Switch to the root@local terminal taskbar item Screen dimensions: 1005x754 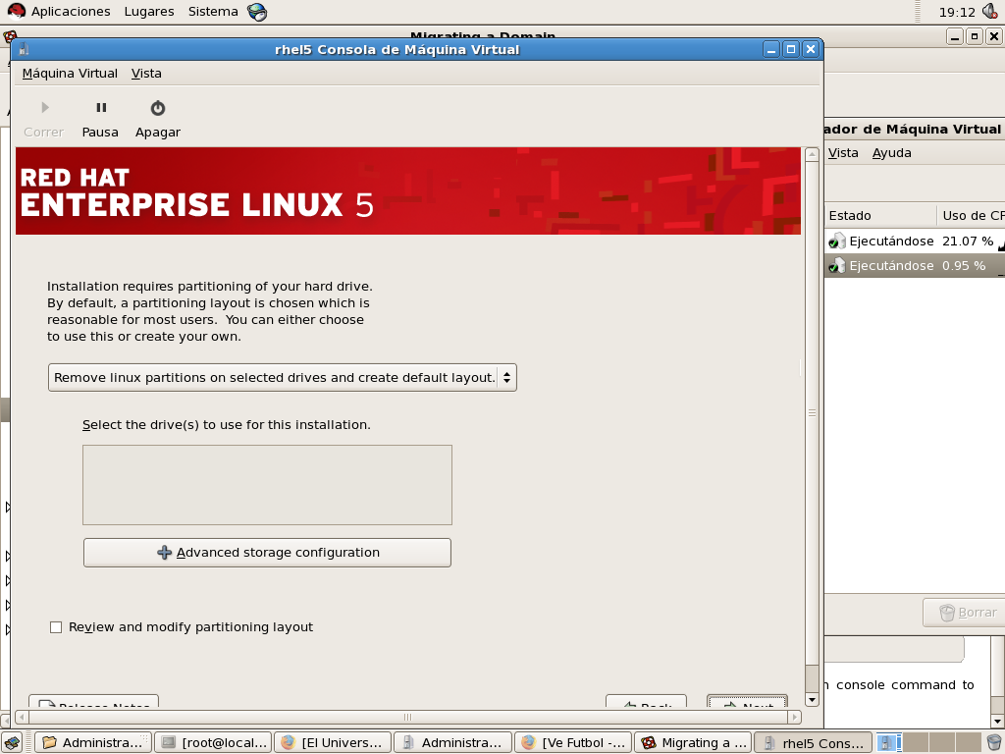point(213,742)
